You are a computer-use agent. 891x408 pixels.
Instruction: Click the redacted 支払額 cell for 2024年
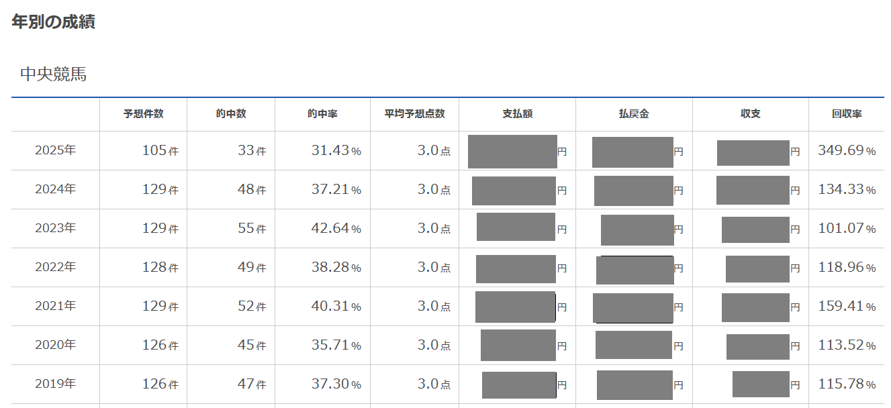click(514, 191)
